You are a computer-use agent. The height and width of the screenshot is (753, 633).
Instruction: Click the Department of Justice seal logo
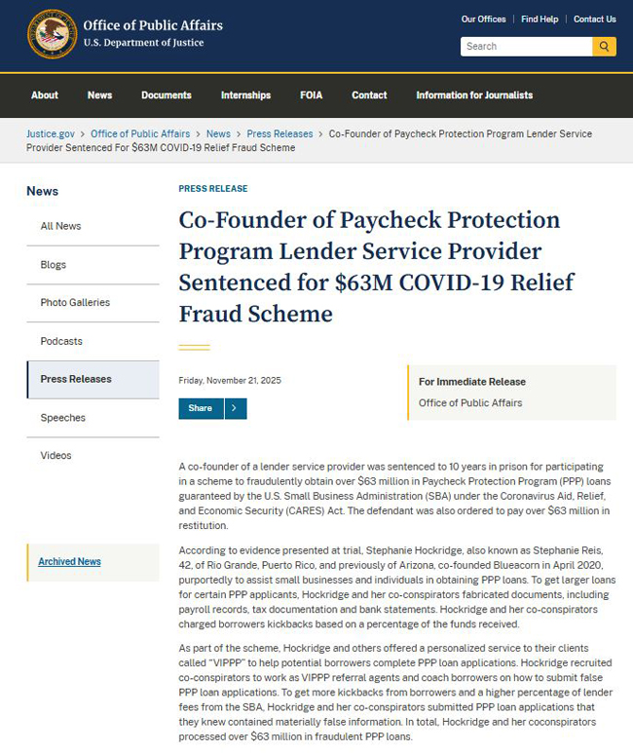coord(52,34)
